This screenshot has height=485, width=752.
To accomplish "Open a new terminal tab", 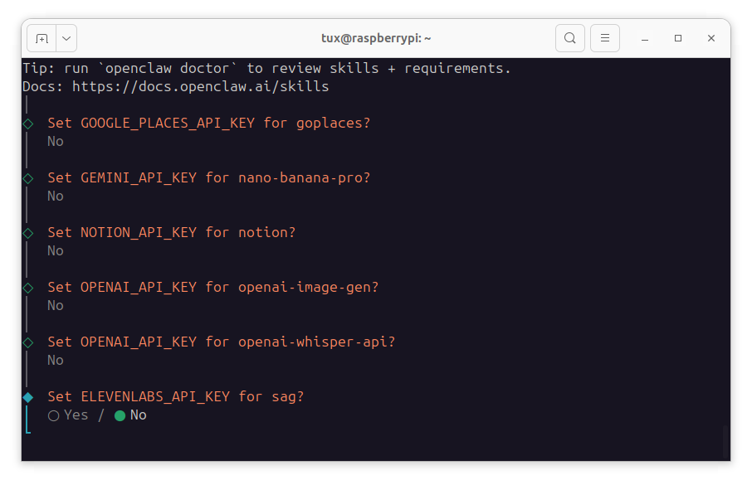I will pyautogui.click(x=42, y=38).
